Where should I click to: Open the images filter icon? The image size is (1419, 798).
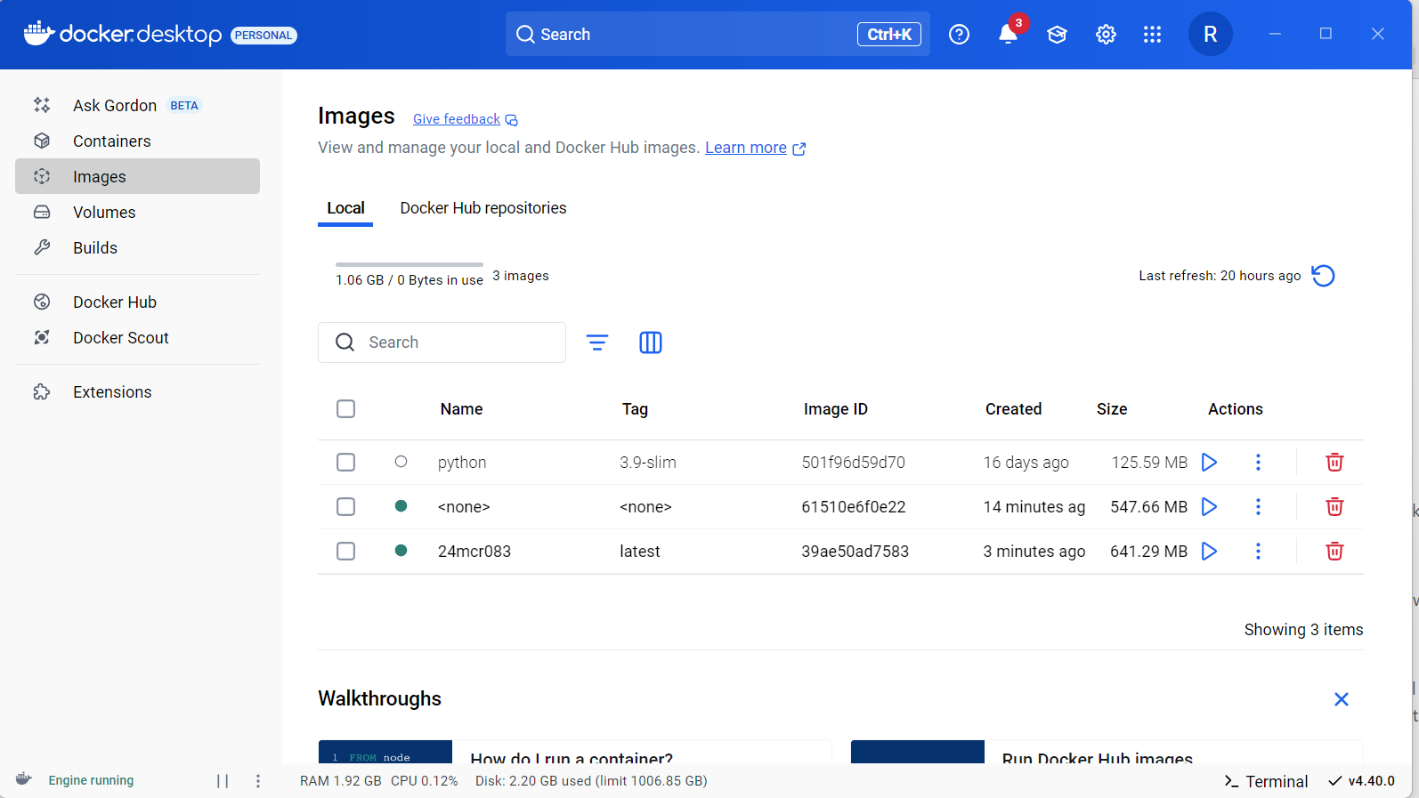(597, 343)
